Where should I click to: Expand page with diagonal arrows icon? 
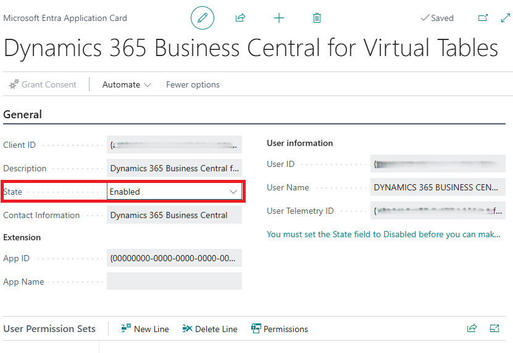tap(506, 18)
